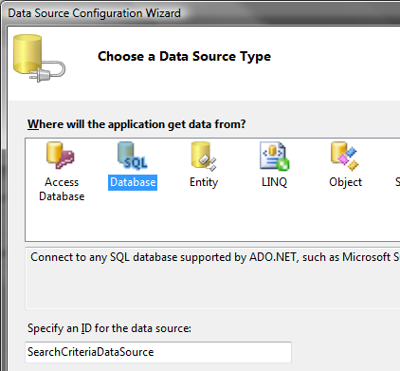Click the Choose a Data Source Type heading
400x371 pixels.
184,56
